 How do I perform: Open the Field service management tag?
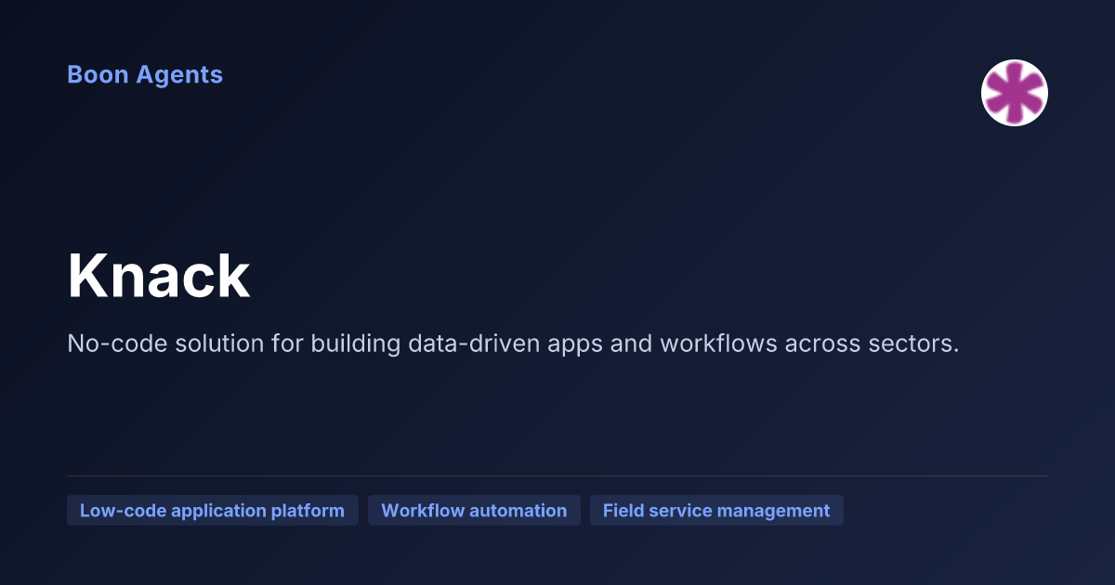pos(716,511)
